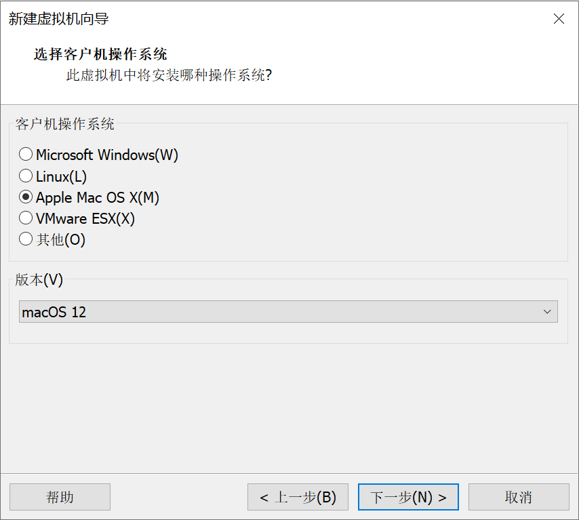
Task: Choose the Linux(L) radio option
Action: (x=26, y=176)
